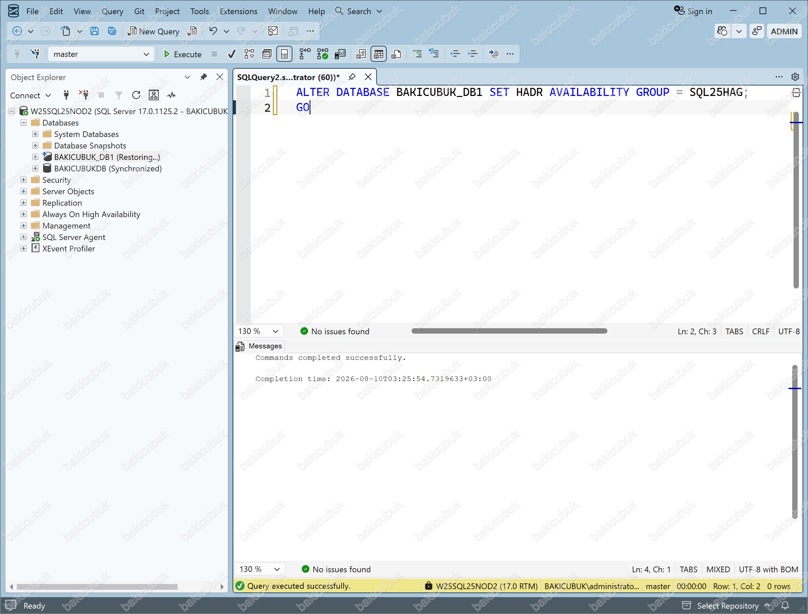Select the Replication folder
Viewport: 808px width, 614px height.
click(x=62, y=203)
